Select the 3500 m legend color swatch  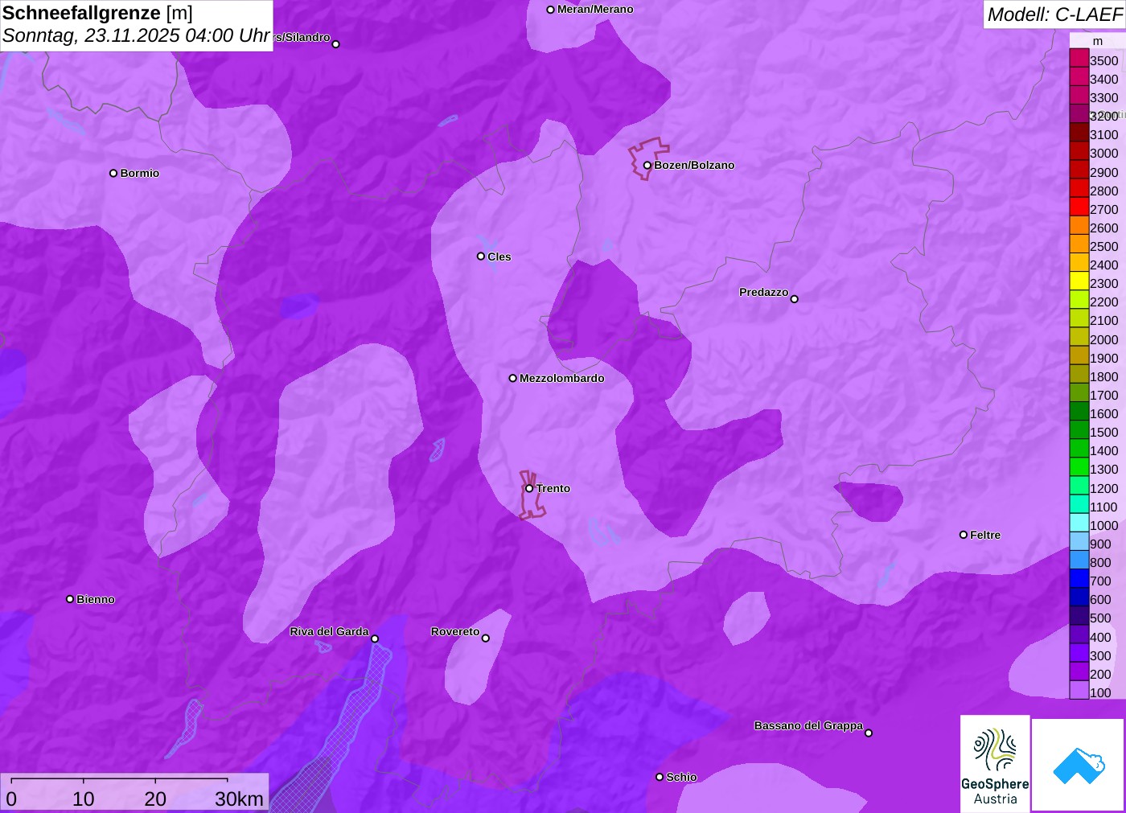pyautogui.click(x=1079, y=58)
